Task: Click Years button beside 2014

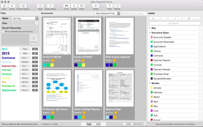Action: point(25,49)
